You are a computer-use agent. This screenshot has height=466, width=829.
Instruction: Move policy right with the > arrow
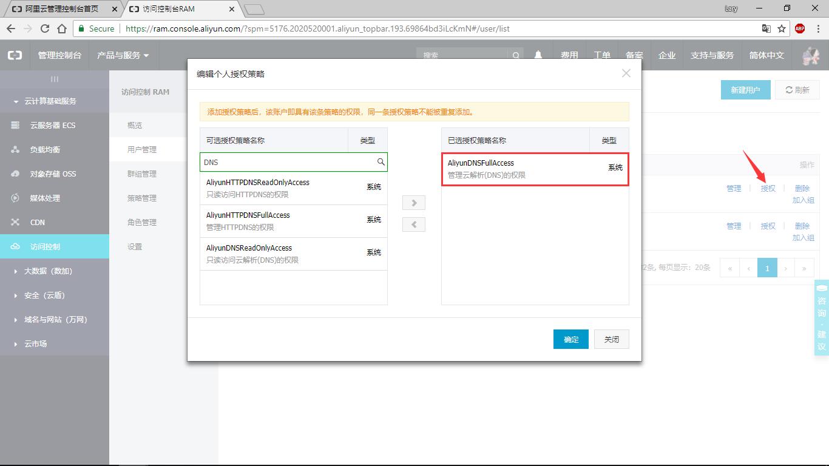[x=414, y=203]
